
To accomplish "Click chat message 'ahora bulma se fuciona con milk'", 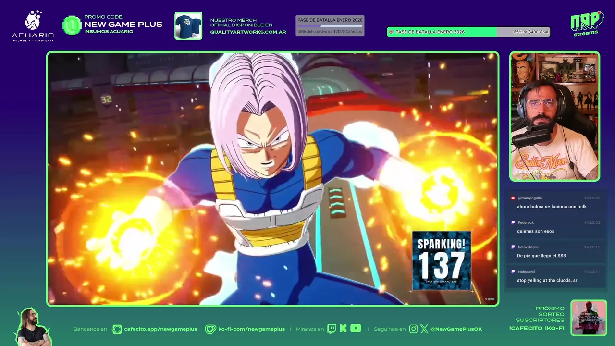I will coord(552,207).
